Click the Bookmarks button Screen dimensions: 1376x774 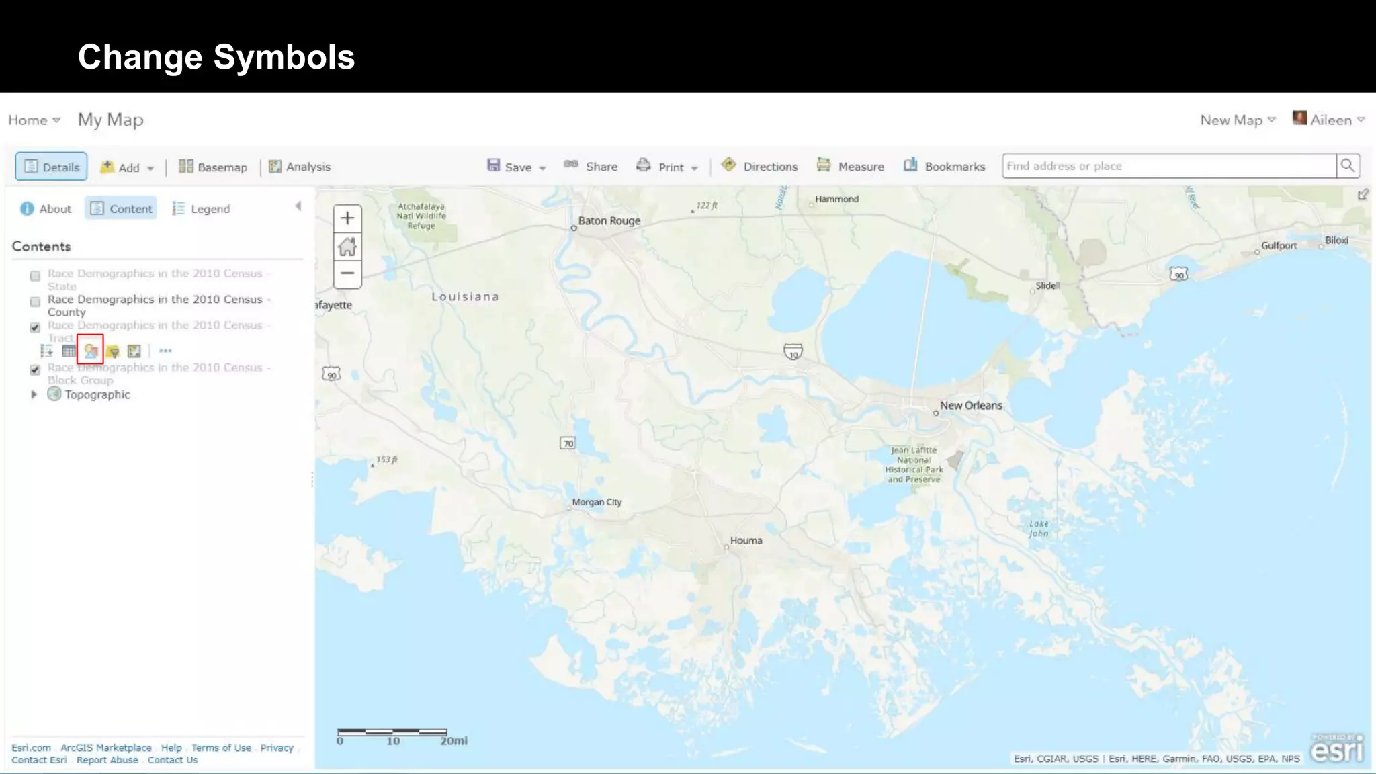coord(944,167)
